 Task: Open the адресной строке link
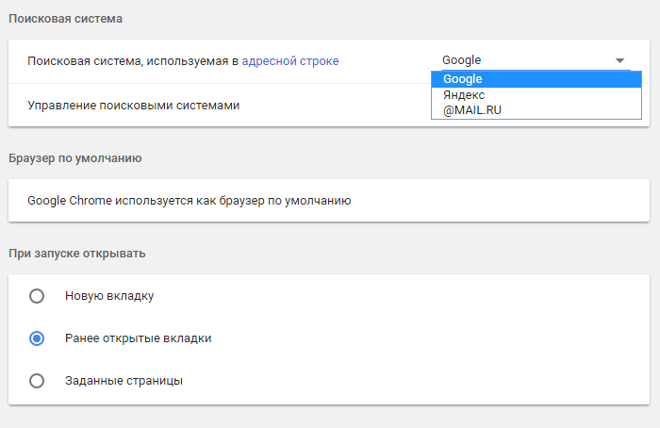[290, 61]
